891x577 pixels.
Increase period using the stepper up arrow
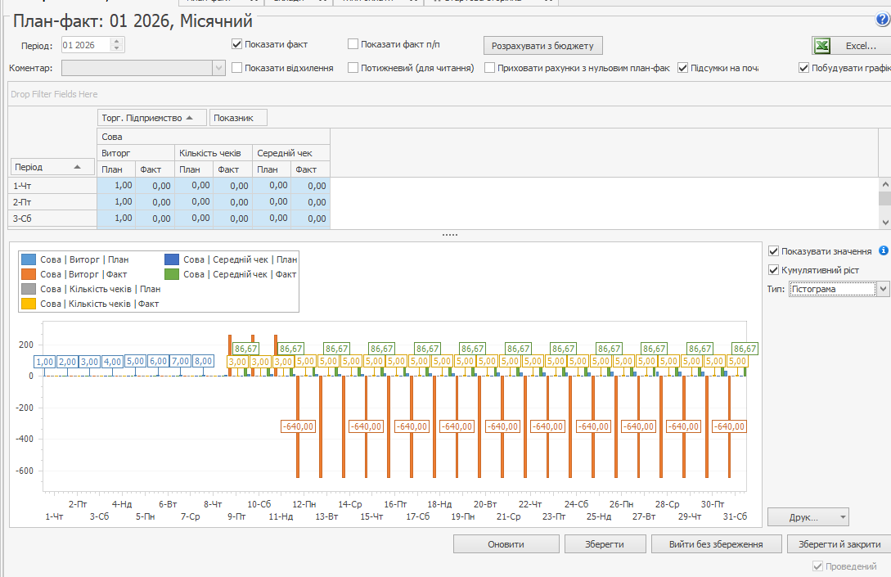(x=117, y=42)
